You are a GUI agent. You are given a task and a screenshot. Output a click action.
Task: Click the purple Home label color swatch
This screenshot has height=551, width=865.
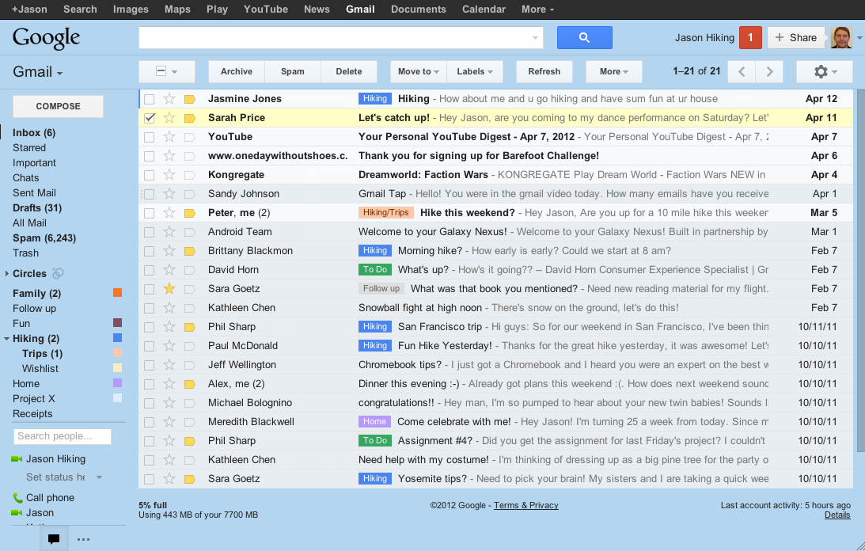[x=117, y=383]
